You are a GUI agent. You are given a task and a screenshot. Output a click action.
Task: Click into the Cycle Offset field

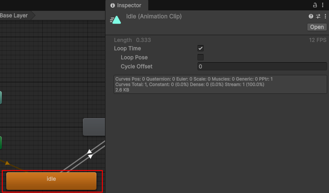pos(262,67)
